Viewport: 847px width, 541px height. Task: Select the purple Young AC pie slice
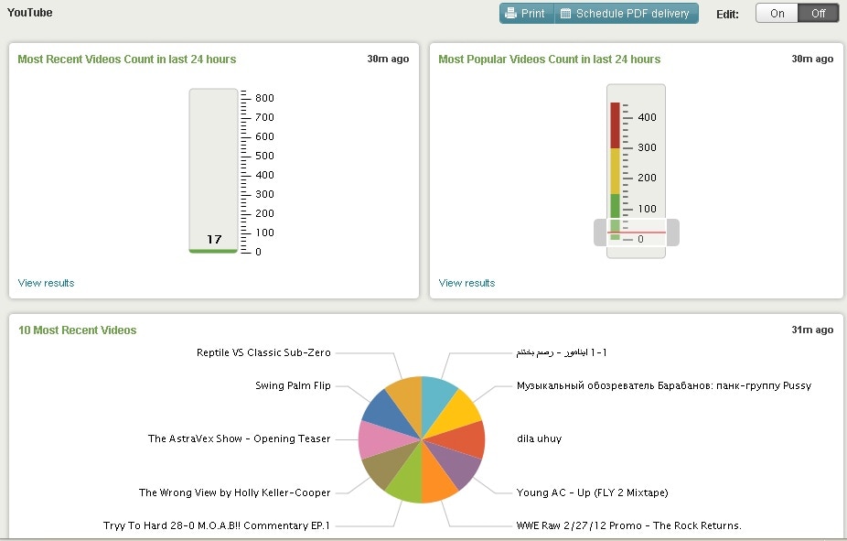[x=463, y=466]
